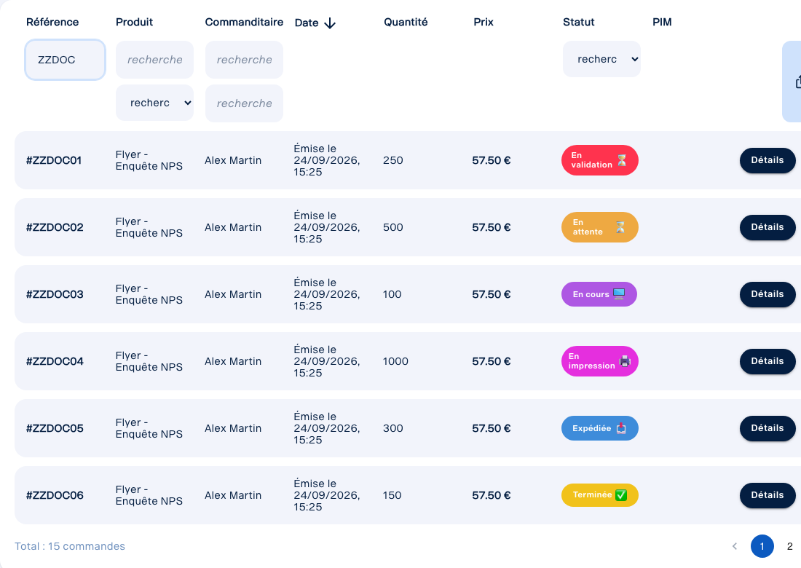Screen dimensions: 801x568
Task: Click quantity 1000 in #ZZDOC04 row
Action: pos(396,361)
